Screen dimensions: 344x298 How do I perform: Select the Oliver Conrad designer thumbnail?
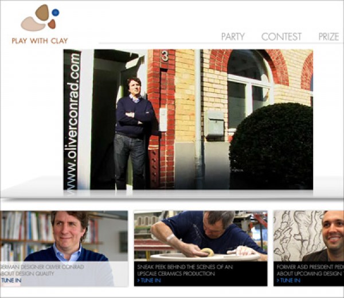click(x=64, y=236)
